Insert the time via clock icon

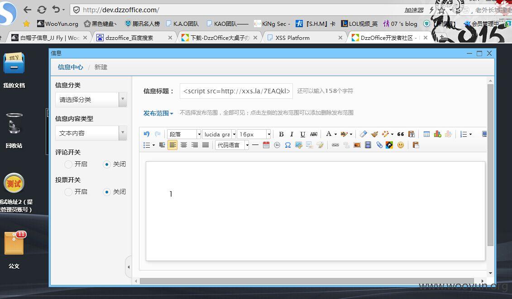[277, 145]
